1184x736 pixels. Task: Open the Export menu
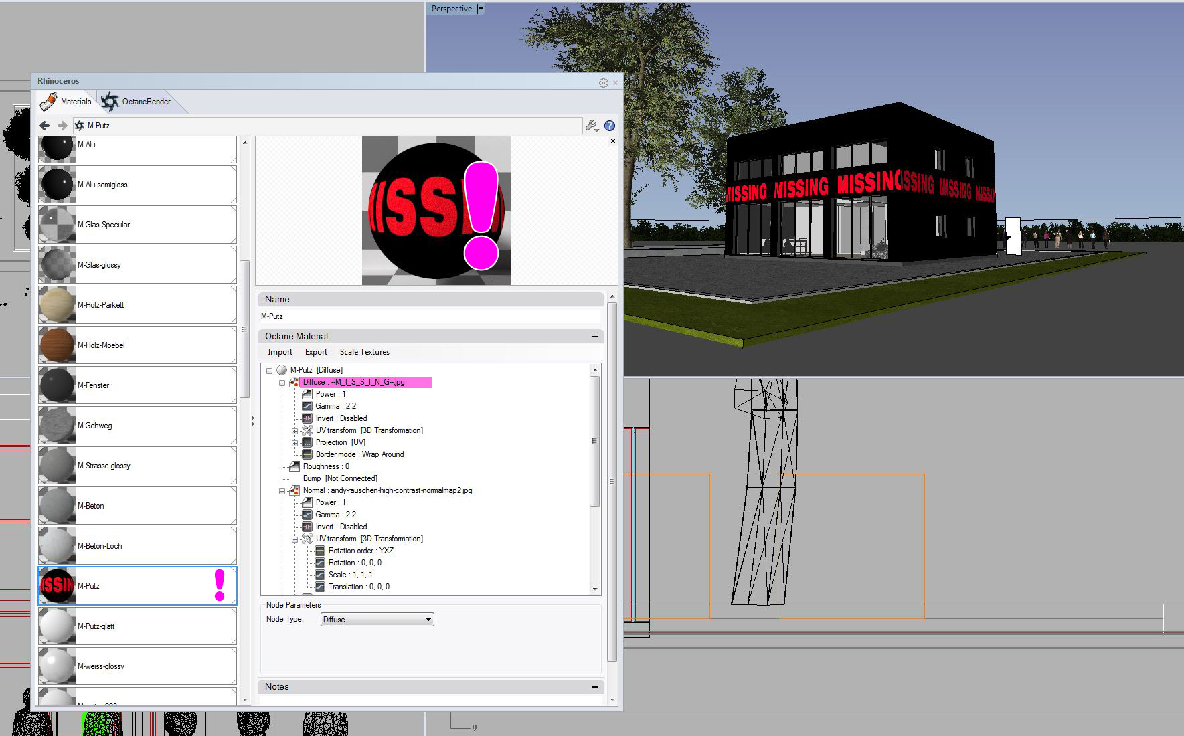pyautogui.click(x=316, y=352)
